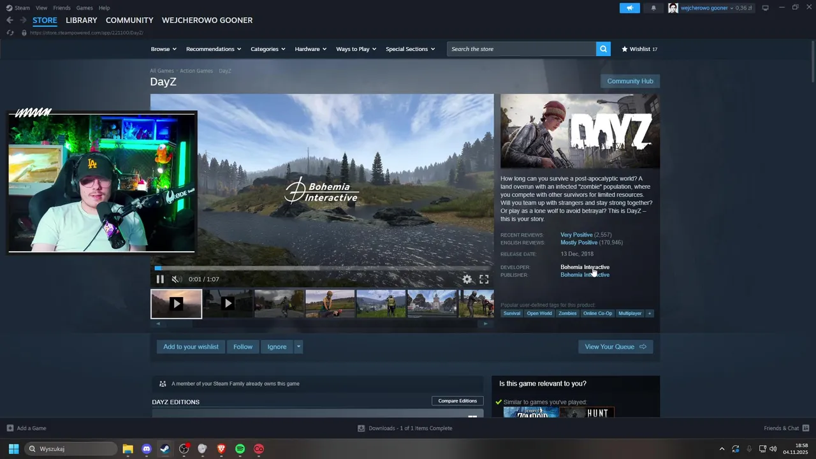Unmute the trailer volume
The height and width of the screenshot is (459, 816).
pos(177,279)
